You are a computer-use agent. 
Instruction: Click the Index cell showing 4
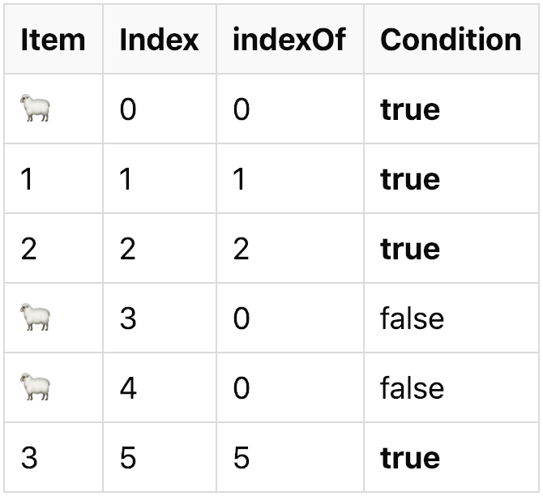[x=128, y=388]
